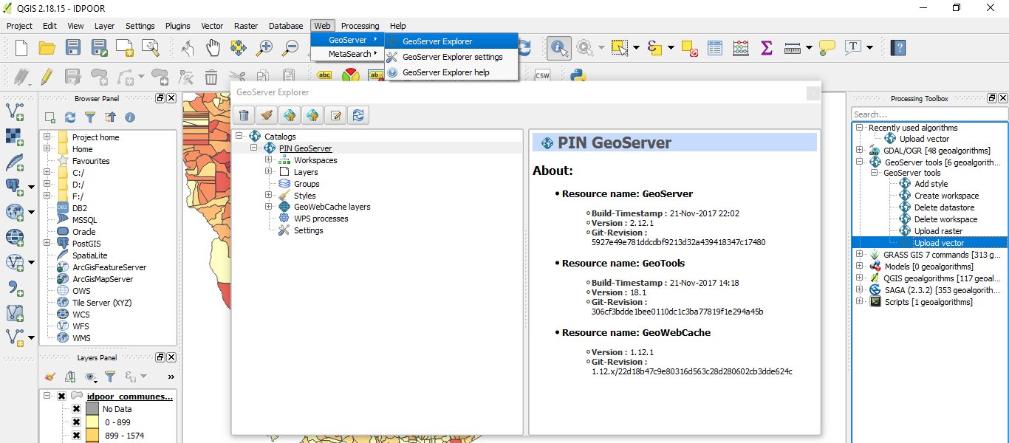Click the Add Raster Layer checkerboard icon
1009x443 pixels.
pos(14,137)
